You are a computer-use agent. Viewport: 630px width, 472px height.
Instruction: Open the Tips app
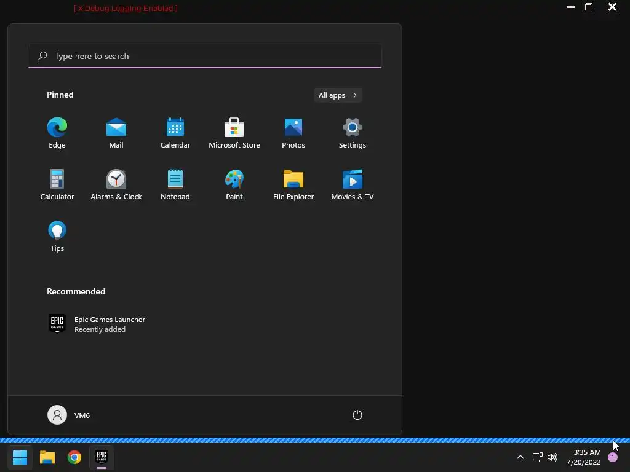(x=57, y=236)
